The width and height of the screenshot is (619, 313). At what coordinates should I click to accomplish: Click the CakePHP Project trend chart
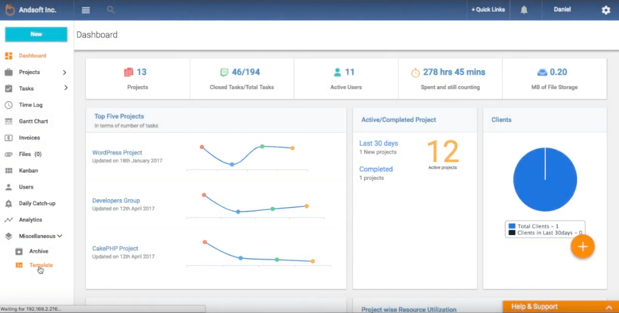click(258, 253)
